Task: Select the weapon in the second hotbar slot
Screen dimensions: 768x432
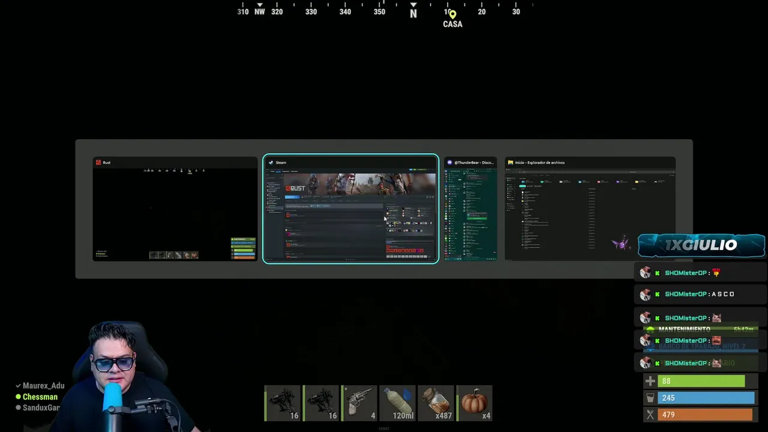Action: click(x=320, y=403)
